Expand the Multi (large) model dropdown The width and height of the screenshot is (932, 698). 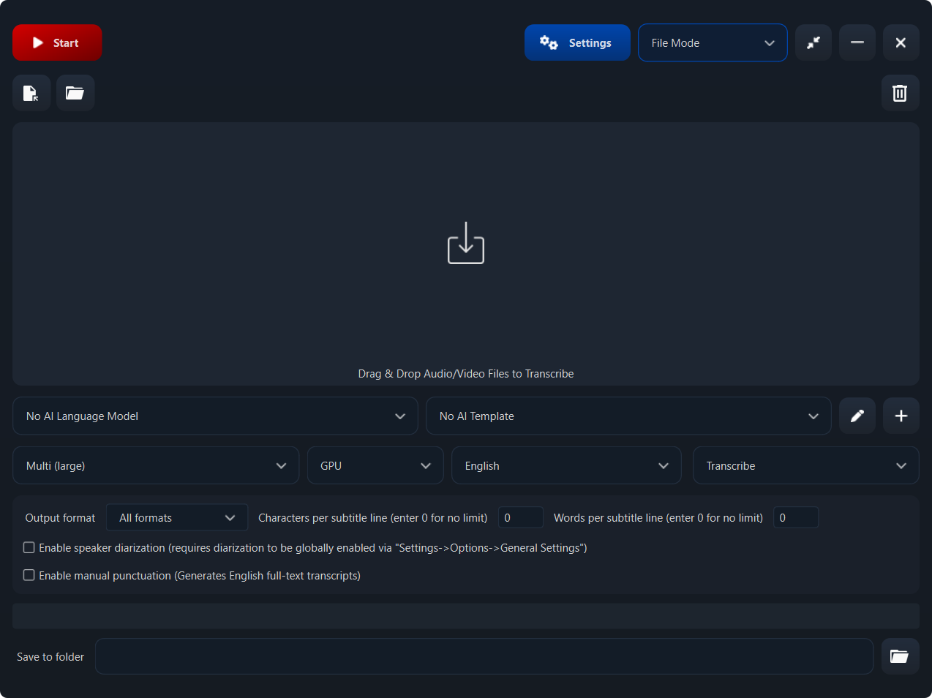tap(156, 465)
